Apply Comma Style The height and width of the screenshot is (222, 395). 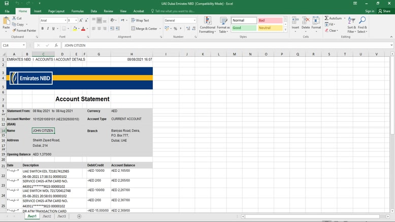click(181, 29)
